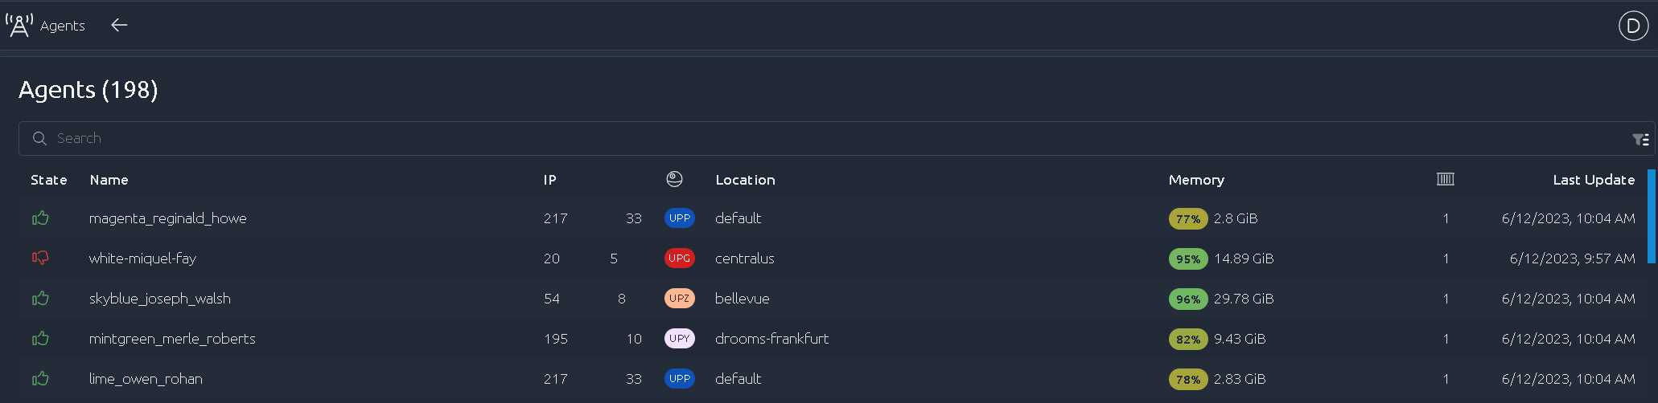1658x403 pixels.
Task: Sort agents by Memory column
Action: coord(1196,180)
